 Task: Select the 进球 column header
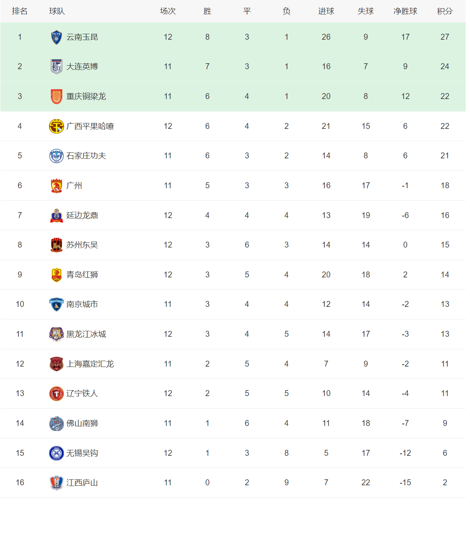326,11
